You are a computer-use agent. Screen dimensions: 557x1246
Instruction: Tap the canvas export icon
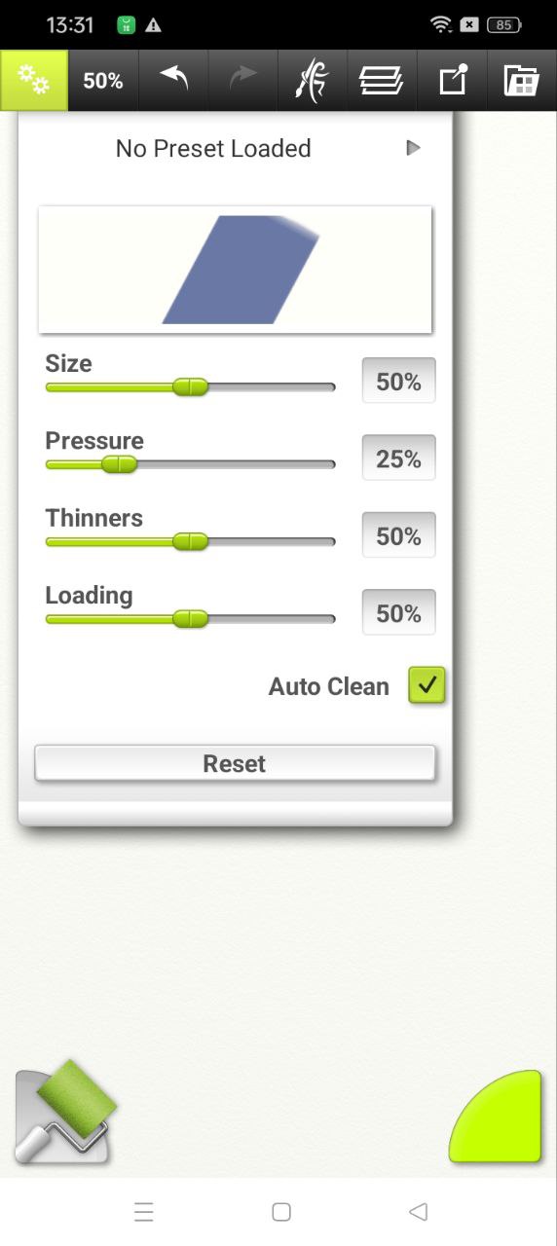pyautogui.click(x=453, y=81)
